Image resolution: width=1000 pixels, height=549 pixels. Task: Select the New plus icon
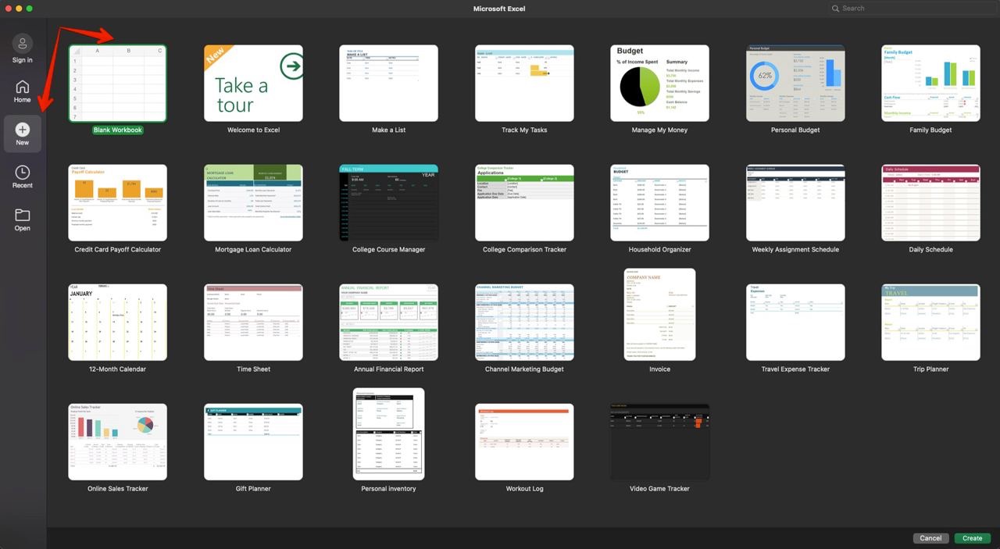pyautogui.click(x=23, y=130)
